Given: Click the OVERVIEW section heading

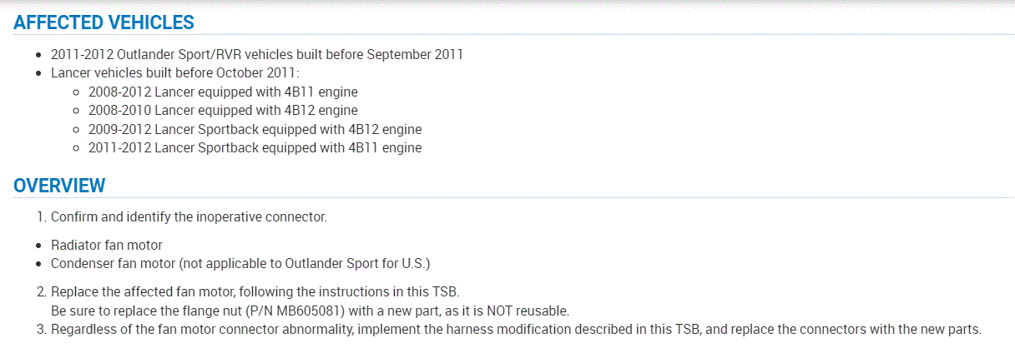Looking at the screenshot, I should click(x=59, y=185).
